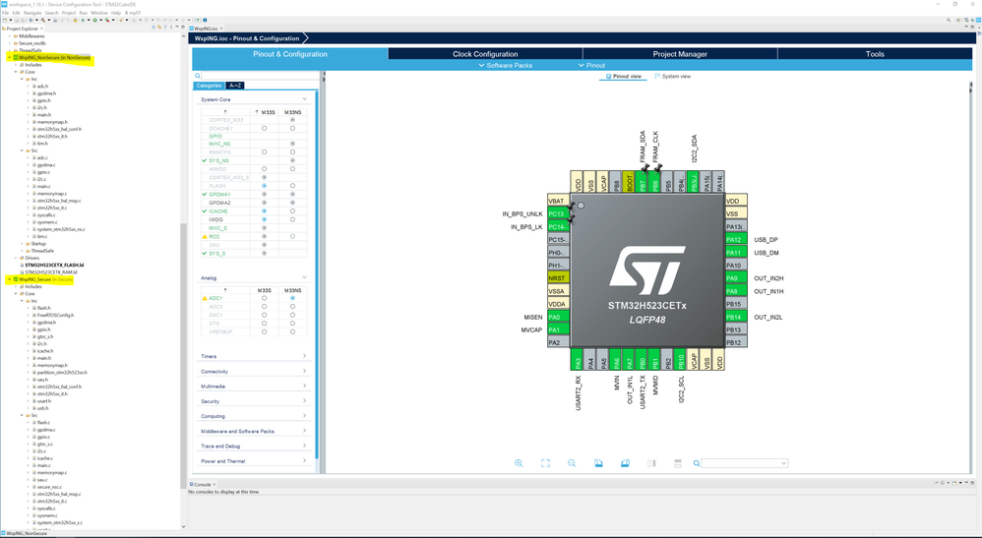Select M33S radio for DAC1
982x538 pixels.
[265, 315]
